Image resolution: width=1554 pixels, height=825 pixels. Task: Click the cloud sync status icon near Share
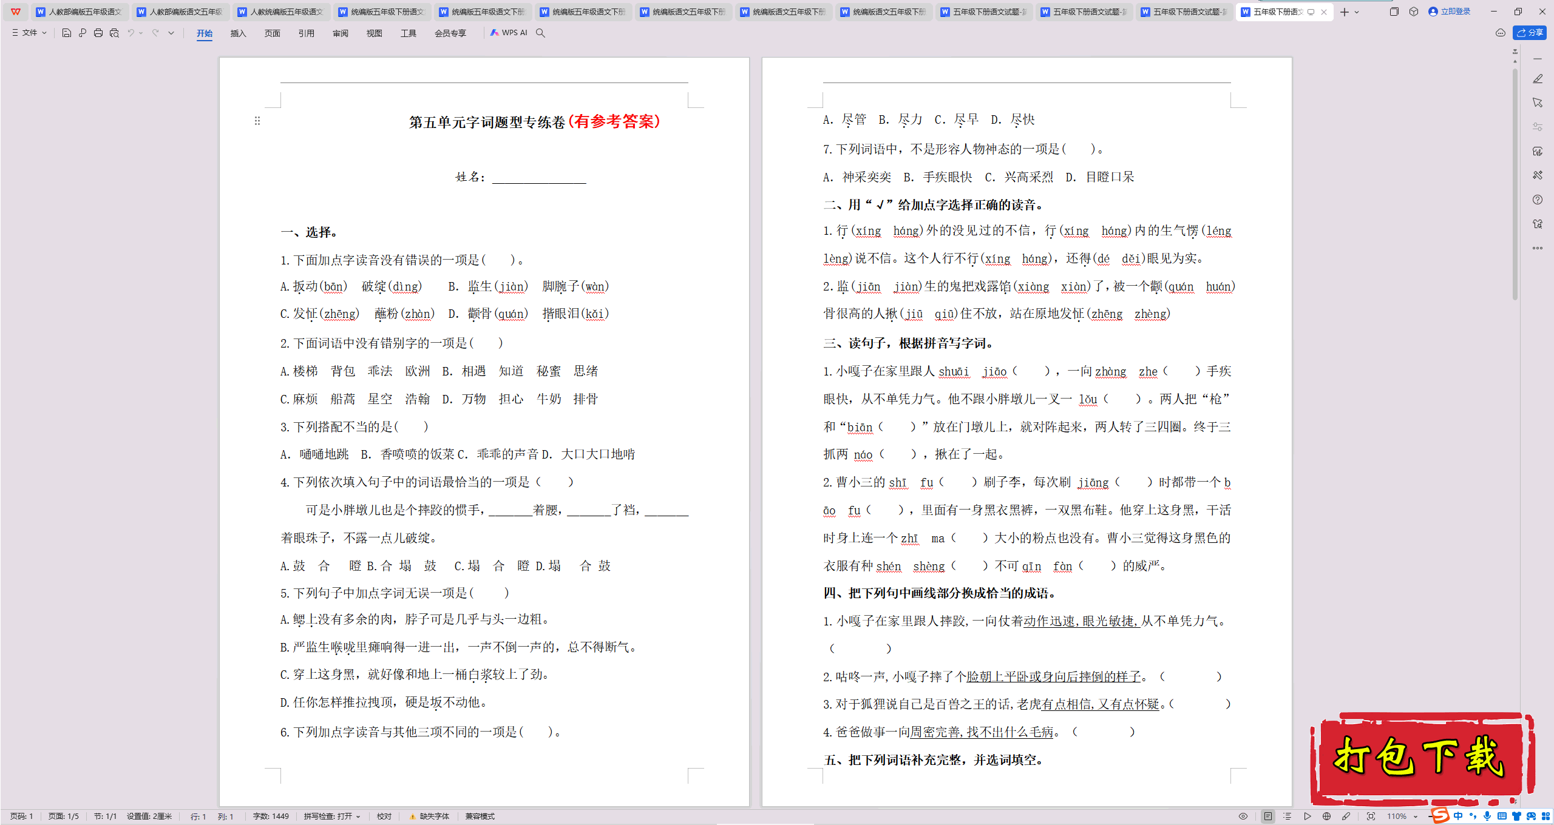click(1500, 33)
